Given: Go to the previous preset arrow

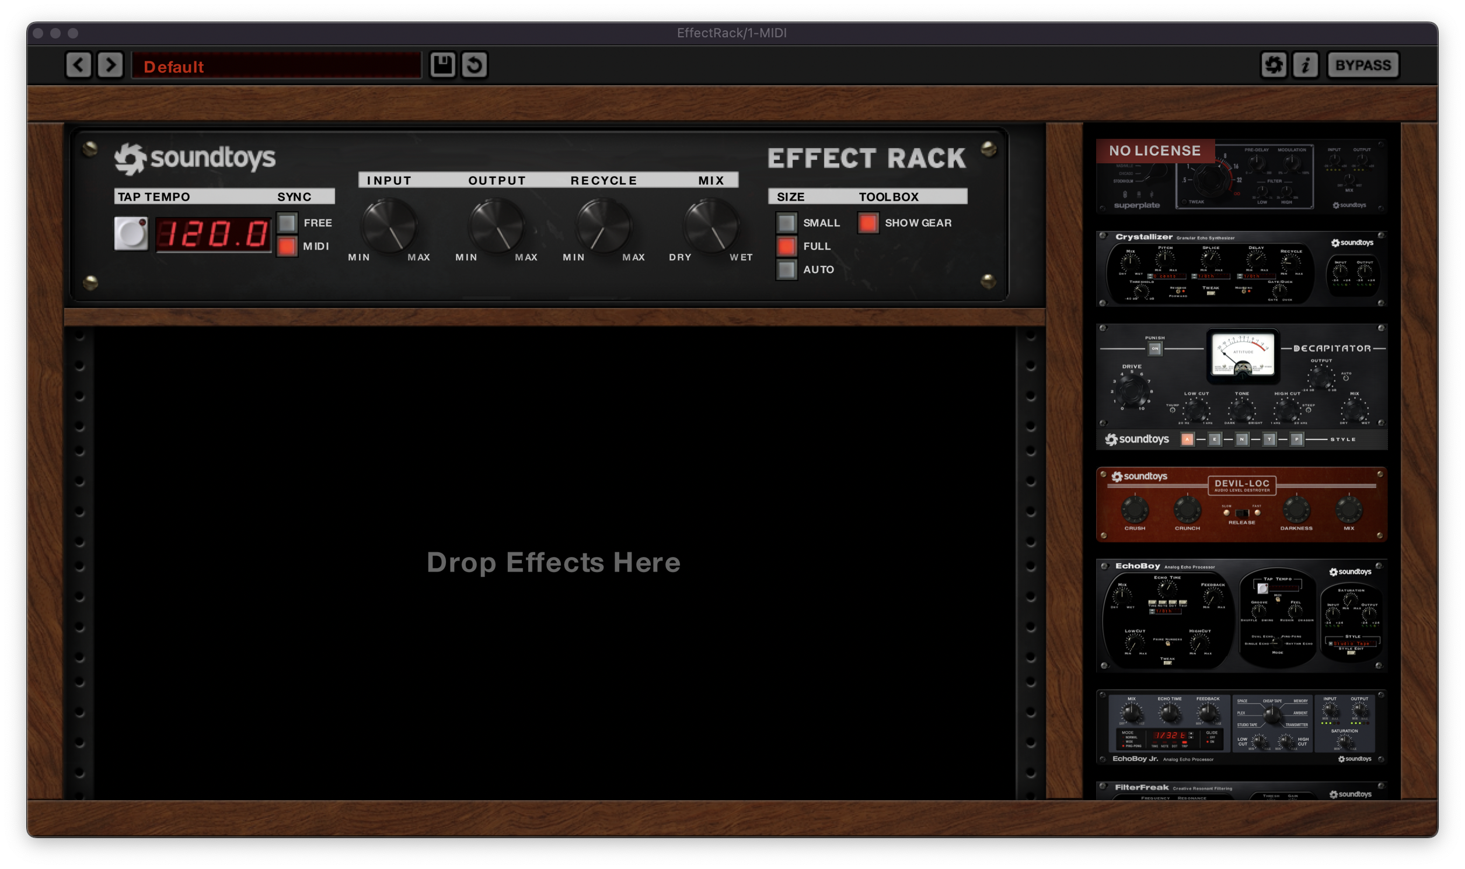Looking at the screenshot, I should (x=78, y=65).
